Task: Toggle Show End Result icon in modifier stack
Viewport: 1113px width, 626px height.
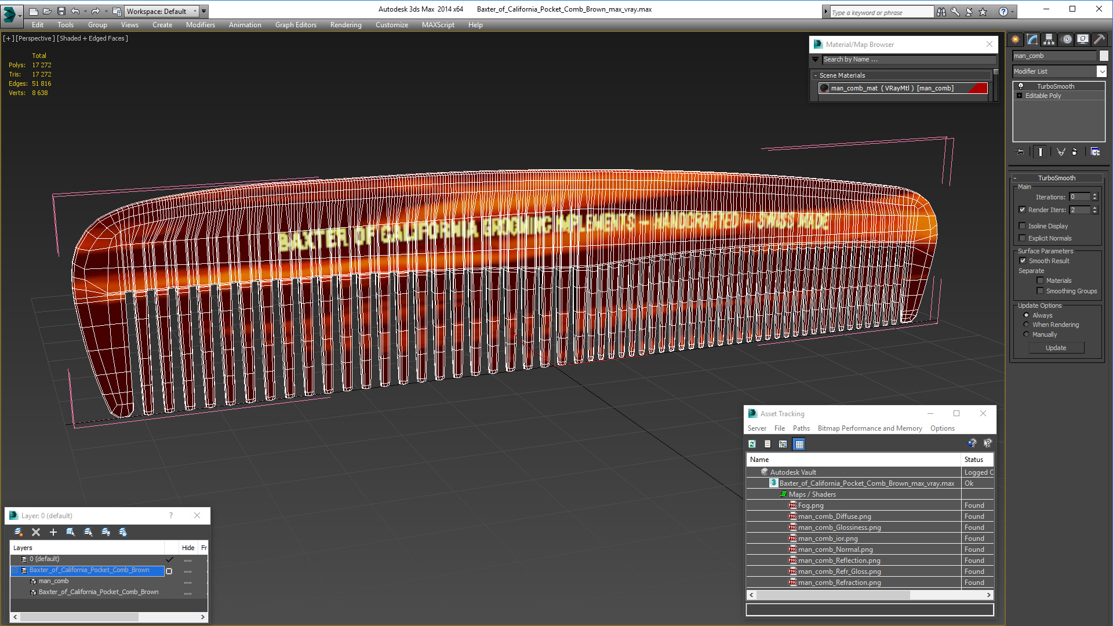Action: click(x=1041, y=152)
